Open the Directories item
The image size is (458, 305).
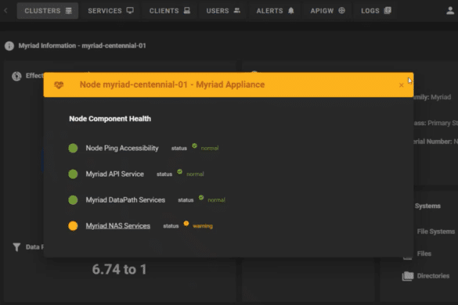(x=433, y=276)
